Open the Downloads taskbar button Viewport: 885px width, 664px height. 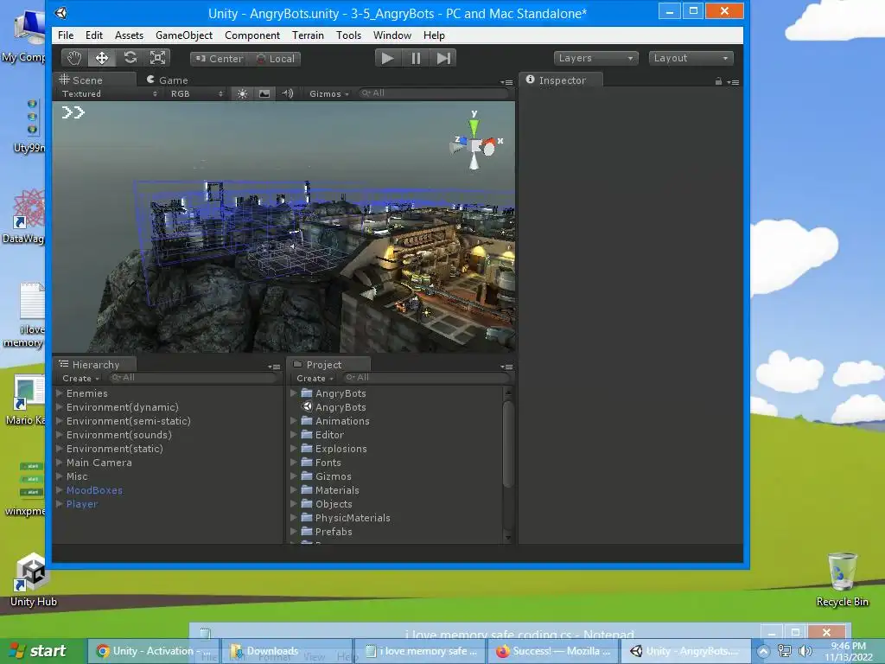(x=287, y=651)
